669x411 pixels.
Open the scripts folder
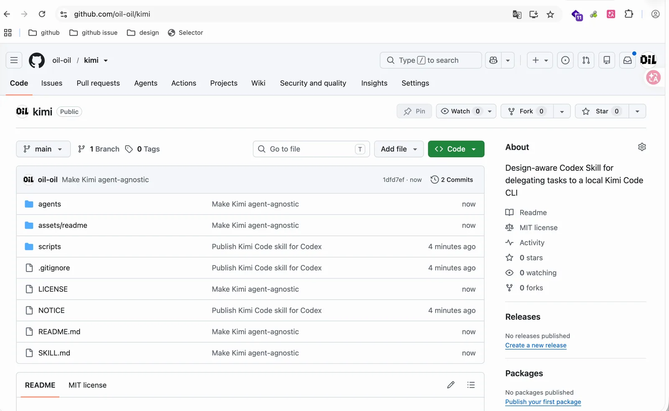pos(49,247)
